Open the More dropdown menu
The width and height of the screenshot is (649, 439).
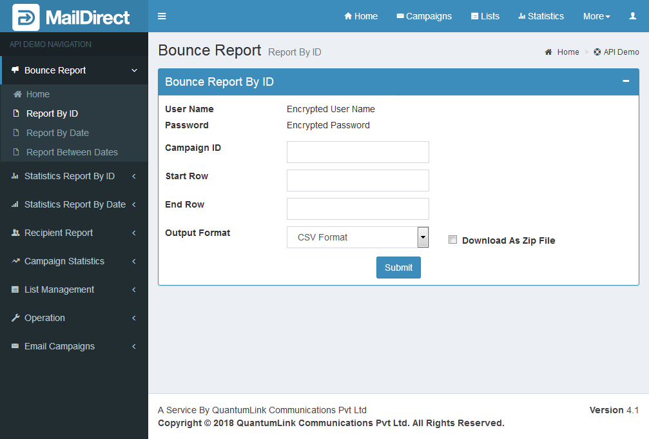coord(596,16)
